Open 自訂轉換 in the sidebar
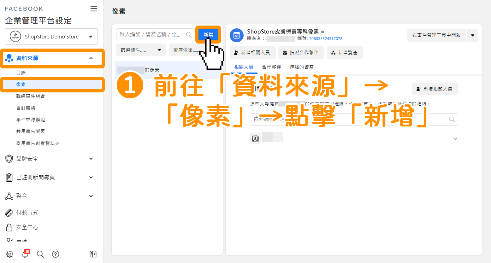Viewport: 491px width, 263px height. pos(26,108)
